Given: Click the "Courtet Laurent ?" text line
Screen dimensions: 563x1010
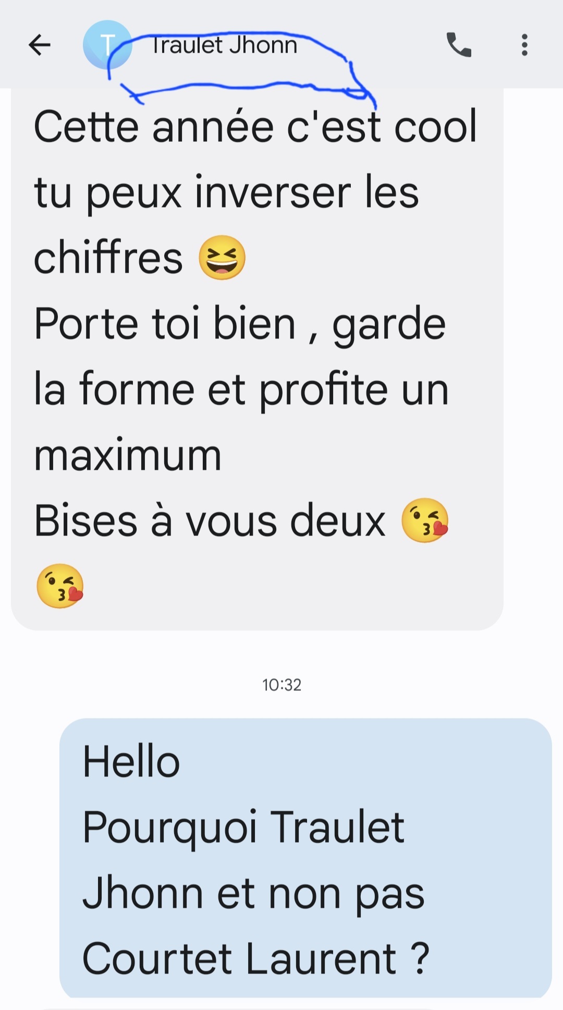Looking at the screenshot, I should point(255,958).
